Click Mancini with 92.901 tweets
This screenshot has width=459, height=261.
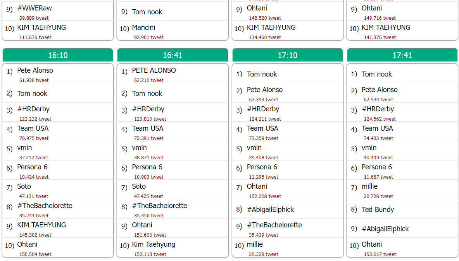point(144,27)
